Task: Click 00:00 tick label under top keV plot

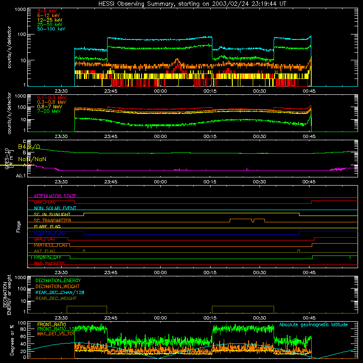Action: click(160, 91)
